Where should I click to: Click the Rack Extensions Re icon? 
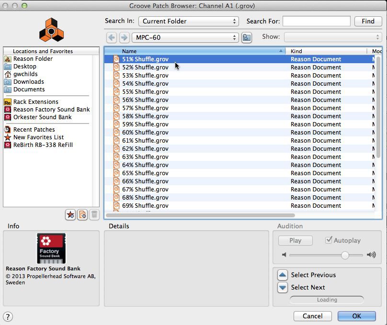pos(8,102)
